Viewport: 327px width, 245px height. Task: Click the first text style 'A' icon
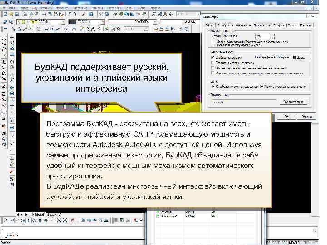tap(154, 14)
